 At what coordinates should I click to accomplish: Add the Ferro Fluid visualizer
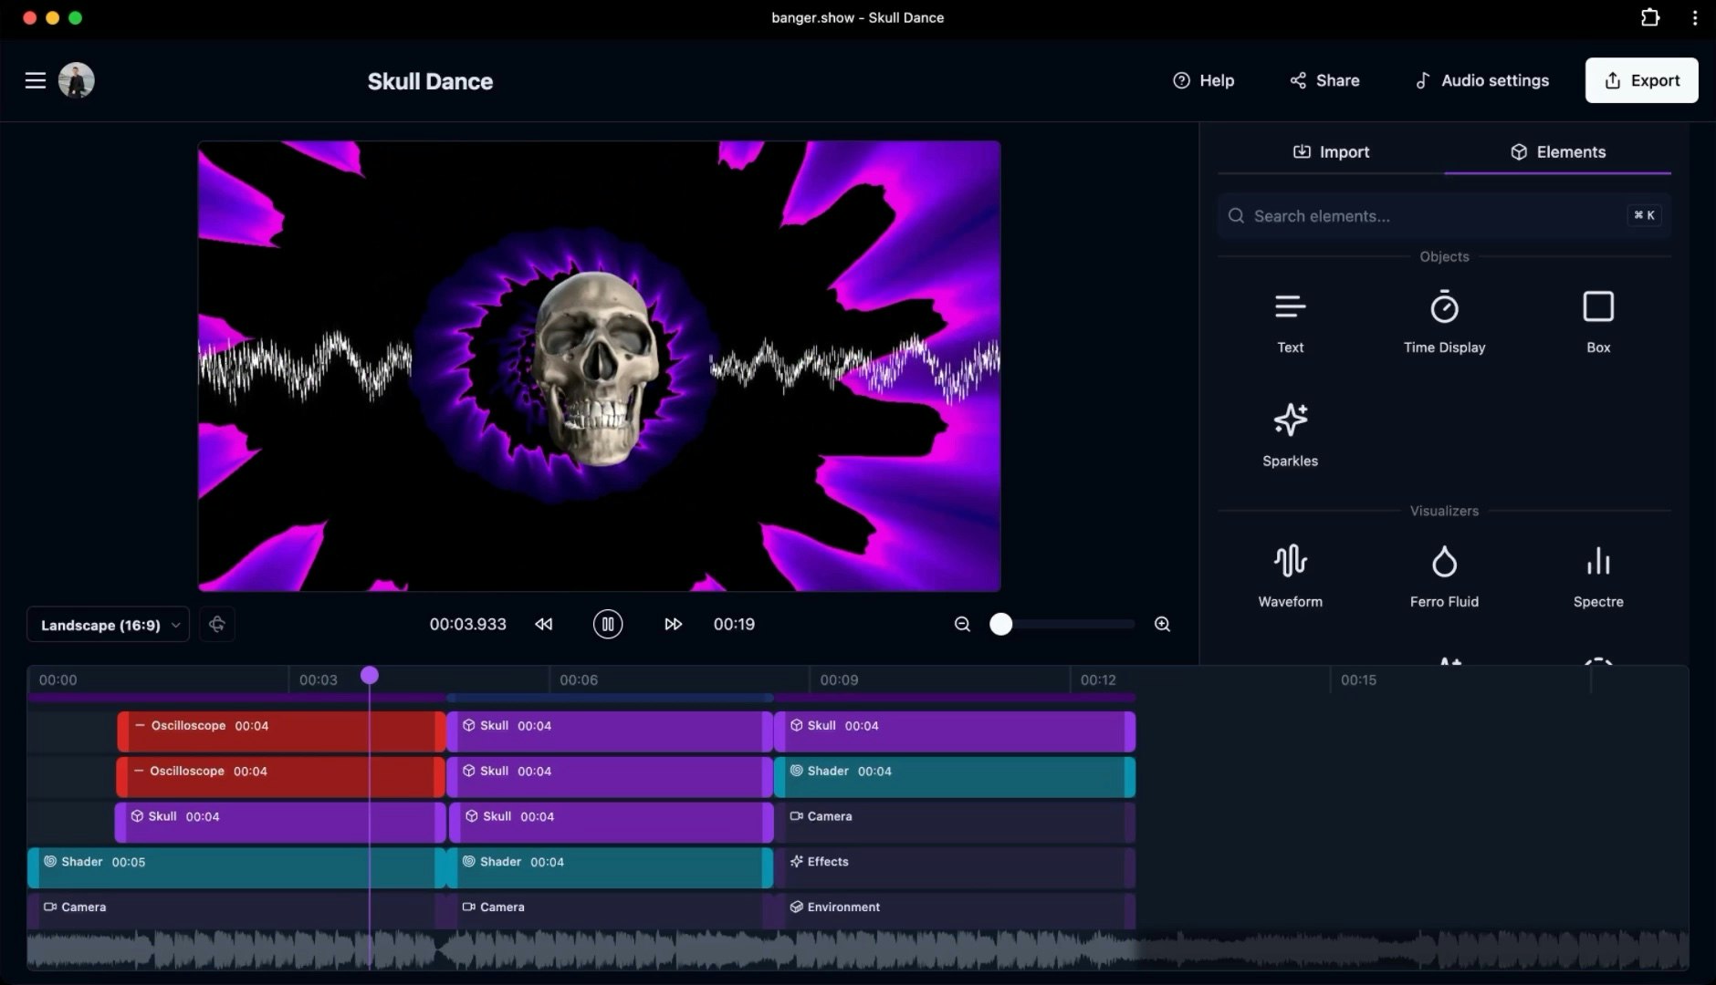coord(1443,575)
